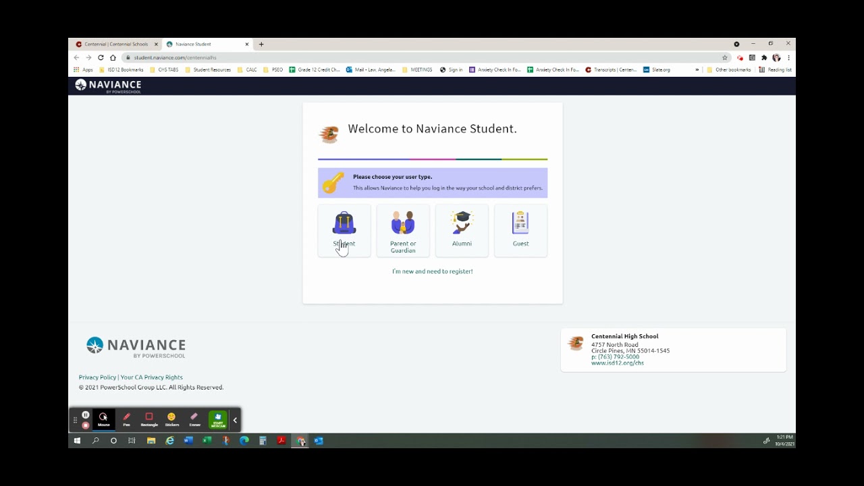Launch Word from the taskbar

pyautogui.click(x=188, y=441)
